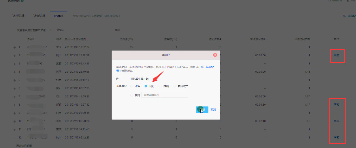Screen dimensions: 356x148
Task: Sort by 访问次数 column arrow
Action: [x=221, y=39]
